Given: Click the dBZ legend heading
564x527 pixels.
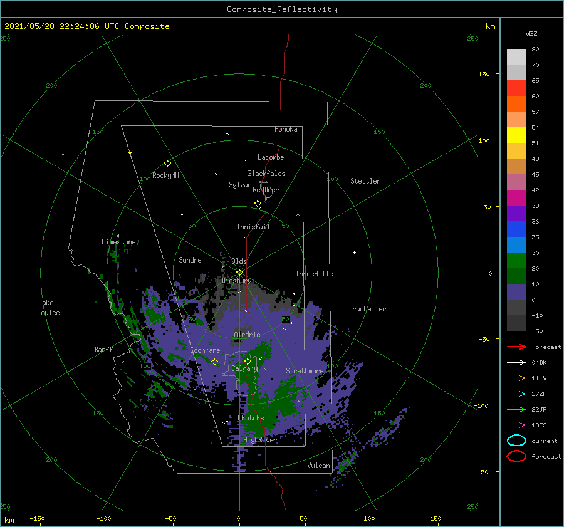Looking at the screenshot, I should pyautogui.click(x=531, y=33).
